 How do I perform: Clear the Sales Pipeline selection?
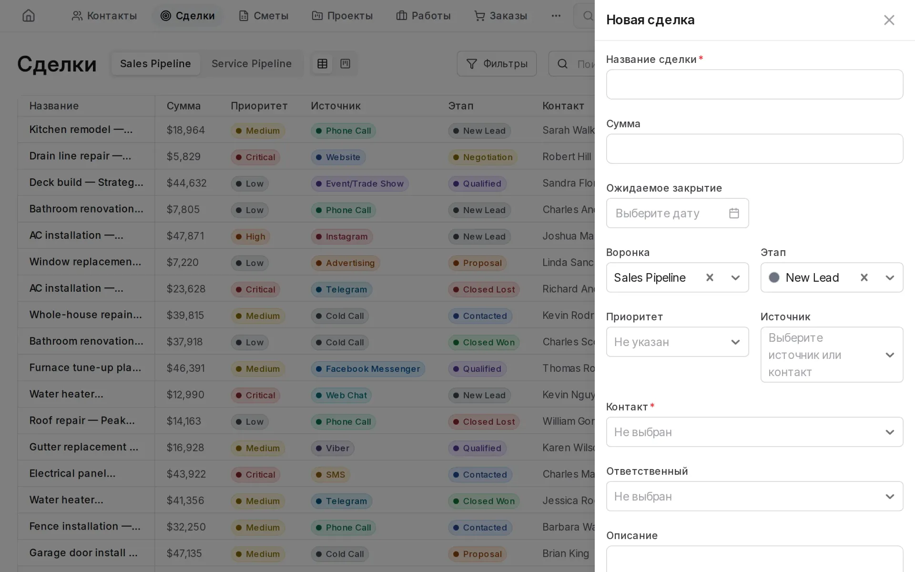click(710, 277)
